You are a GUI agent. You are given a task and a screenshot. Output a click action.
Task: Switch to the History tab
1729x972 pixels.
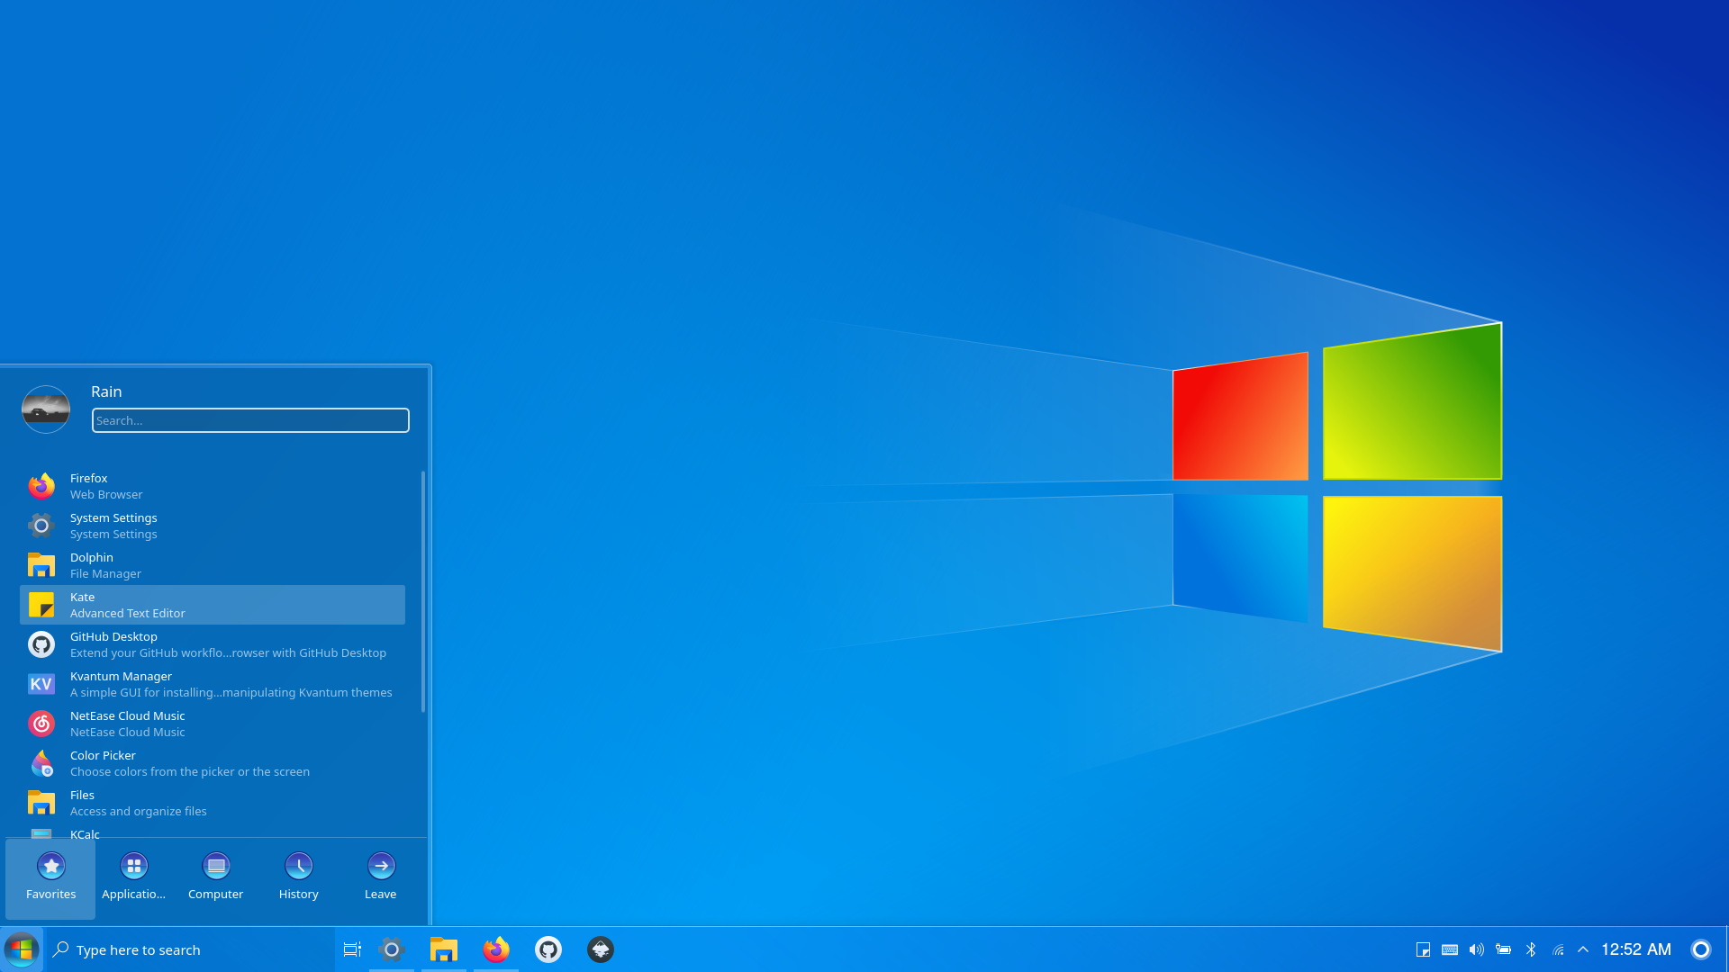(299, 878)
